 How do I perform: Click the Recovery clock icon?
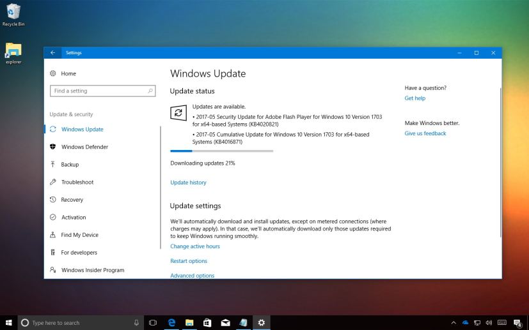53,200
